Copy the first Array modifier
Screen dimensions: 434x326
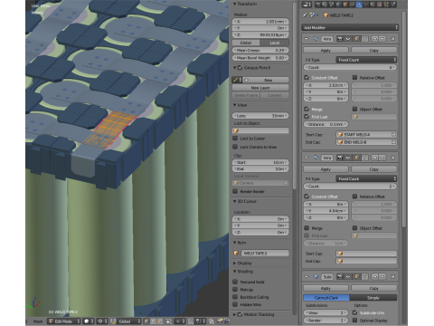[x=374, y=51]
